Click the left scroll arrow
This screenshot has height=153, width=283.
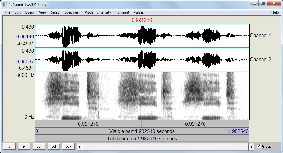click(79, 147)
